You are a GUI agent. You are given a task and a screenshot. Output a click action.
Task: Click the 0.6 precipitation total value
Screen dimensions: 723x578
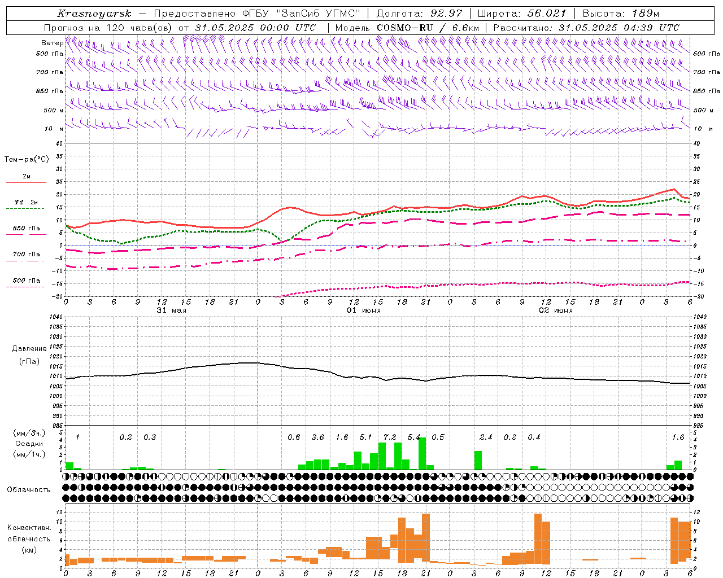click(294, 437)
